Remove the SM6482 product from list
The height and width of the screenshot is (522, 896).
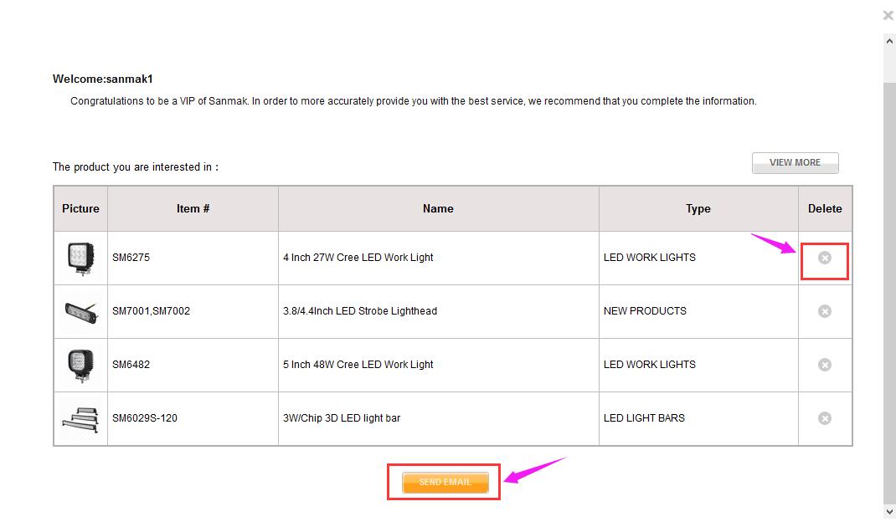click(x=825, y=365)
